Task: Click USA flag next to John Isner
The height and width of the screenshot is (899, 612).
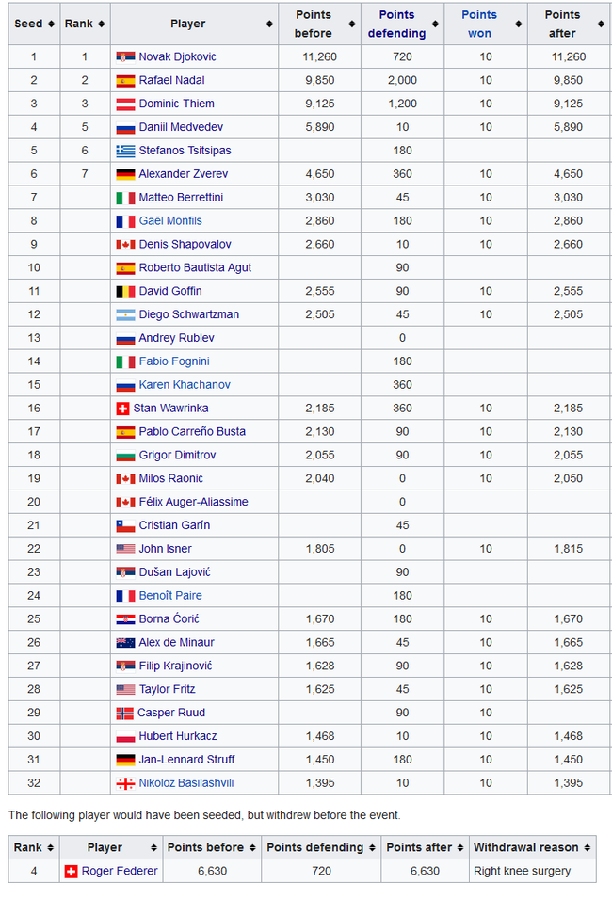Action: tap(125, 549)
